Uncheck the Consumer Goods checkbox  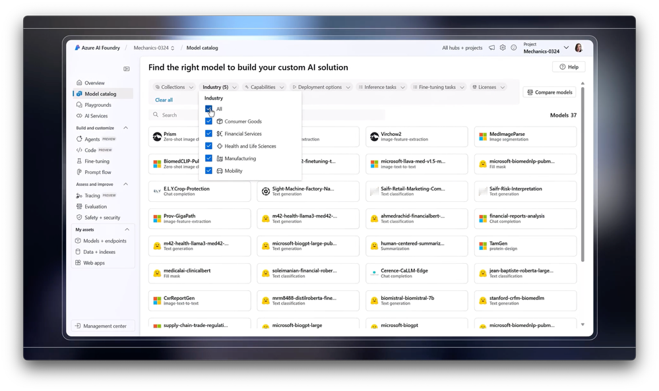(208, 121)
